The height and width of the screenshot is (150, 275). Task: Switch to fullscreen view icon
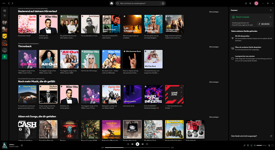pos(273,145)
